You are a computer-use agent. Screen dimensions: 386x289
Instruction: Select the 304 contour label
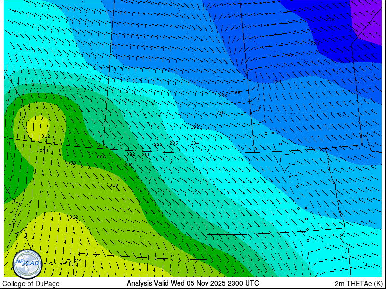click(x=129, y=164)
